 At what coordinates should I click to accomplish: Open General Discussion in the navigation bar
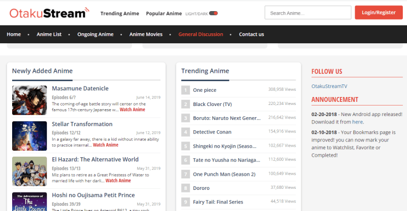[x=201, y=34]
